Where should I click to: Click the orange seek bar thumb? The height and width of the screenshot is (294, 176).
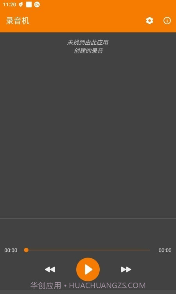click(26, 250)
